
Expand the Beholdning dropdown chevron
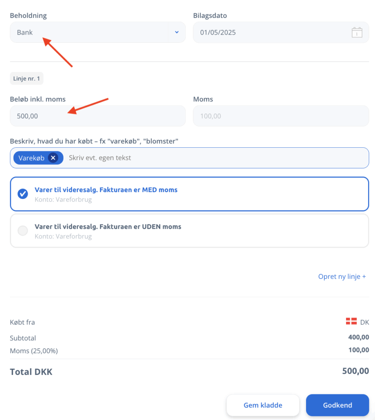click(177, 32)
